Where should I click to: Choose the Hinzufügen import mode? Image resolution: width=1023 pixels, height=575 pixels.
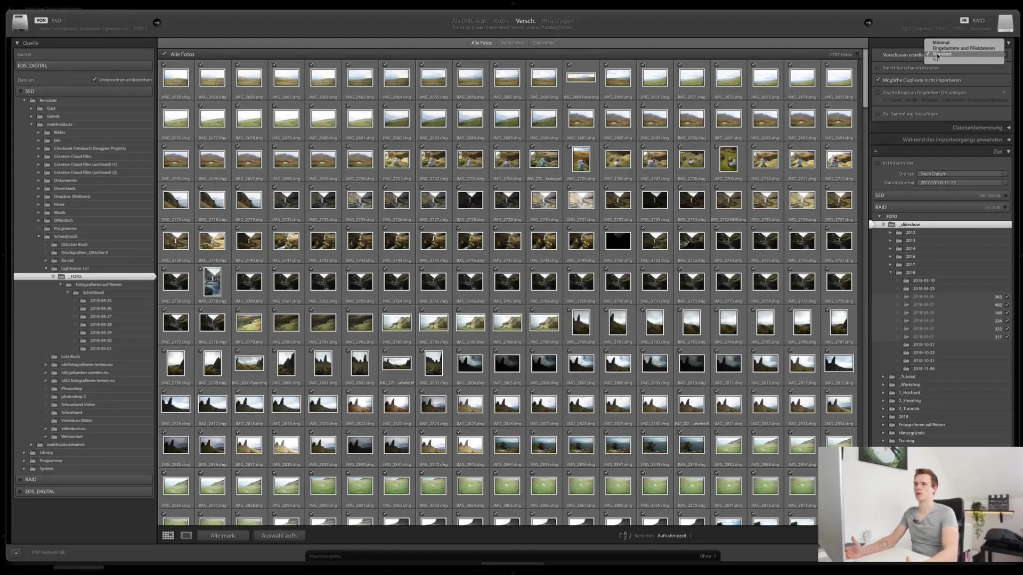(557, 21)
